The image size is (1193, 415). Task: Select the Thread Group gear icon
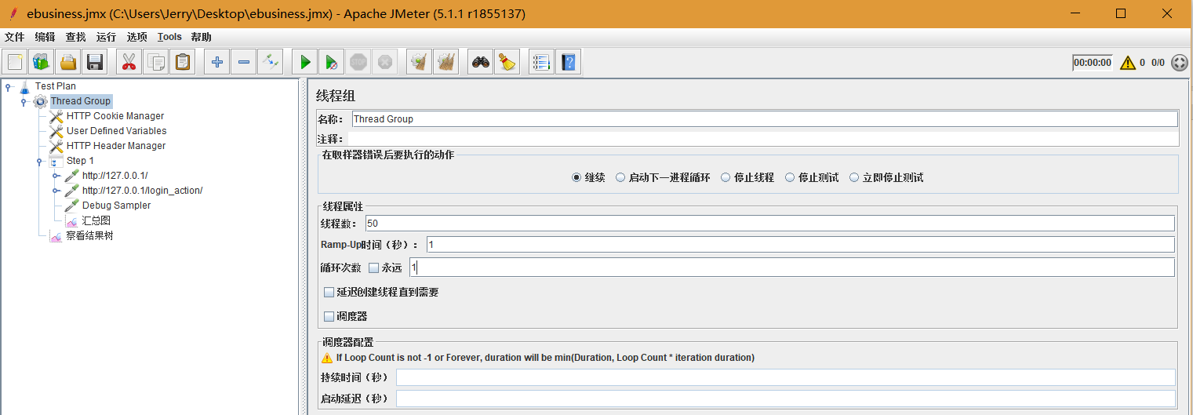coord(41,101)
